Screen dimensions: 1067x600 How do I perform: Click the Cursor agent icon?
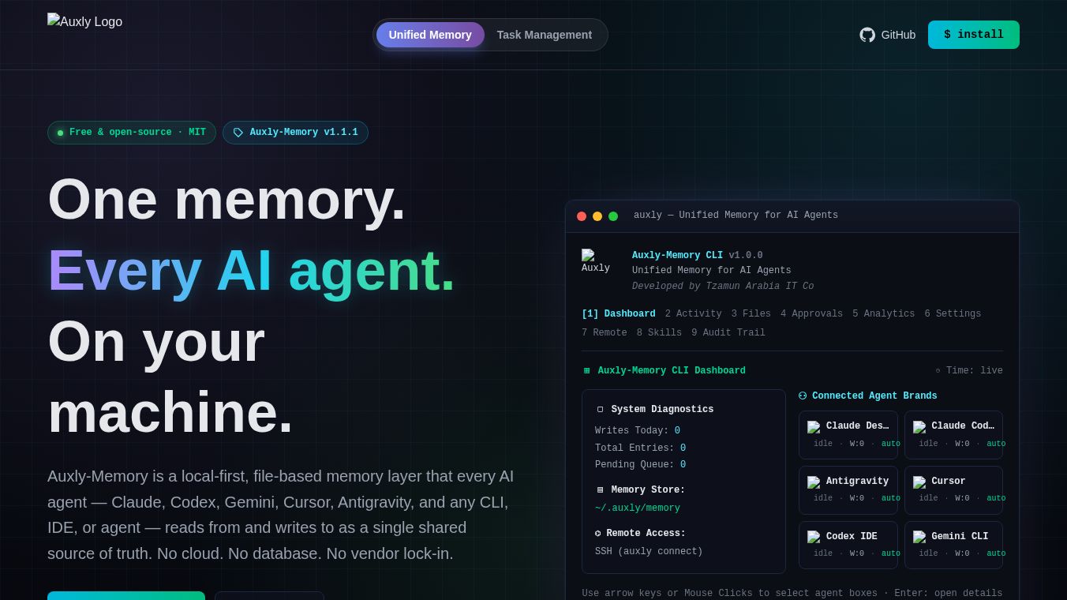[919, 482]
